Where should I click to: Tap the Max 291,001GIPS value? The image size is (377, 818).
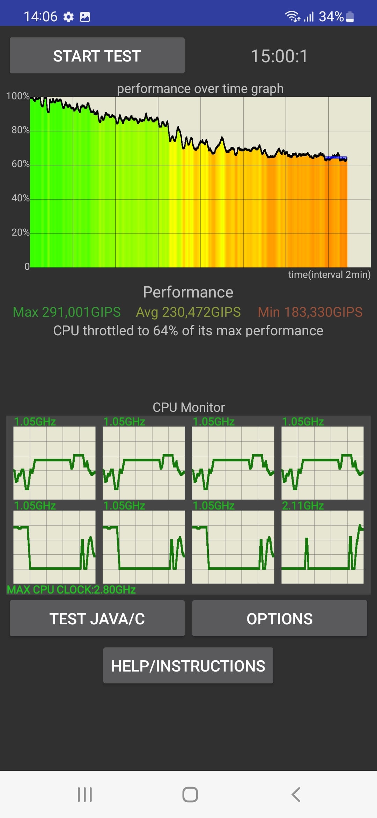[x=67, y=312]
